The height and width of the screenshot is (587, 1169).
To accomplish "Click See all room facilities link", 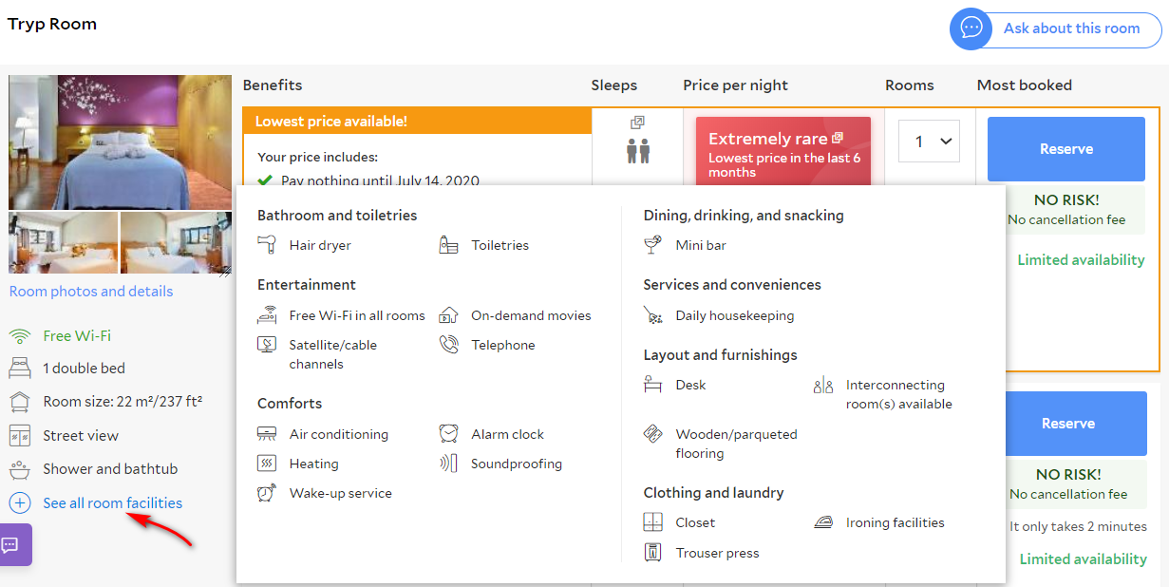I will click(x=112, y=503).
